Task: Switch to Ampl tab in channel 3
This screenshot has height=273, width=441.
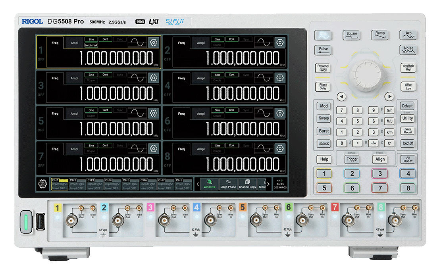Action: coord(75,78)
